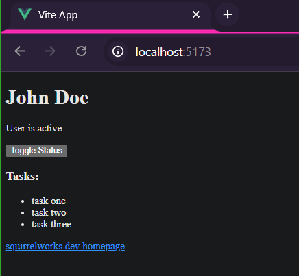299x276 pixels.
Task: Click the Vue logo favicon
Action: coord(25,14)
